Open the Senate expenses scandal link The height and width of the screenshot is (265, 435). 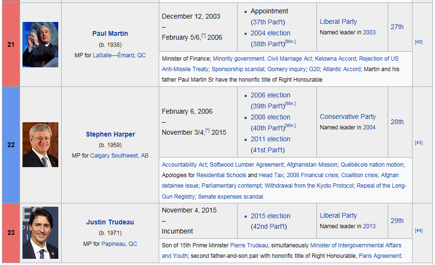(230, 197)
